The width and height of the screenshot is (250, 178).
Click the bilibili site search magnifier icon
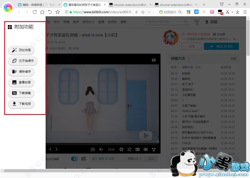[186, 22]
